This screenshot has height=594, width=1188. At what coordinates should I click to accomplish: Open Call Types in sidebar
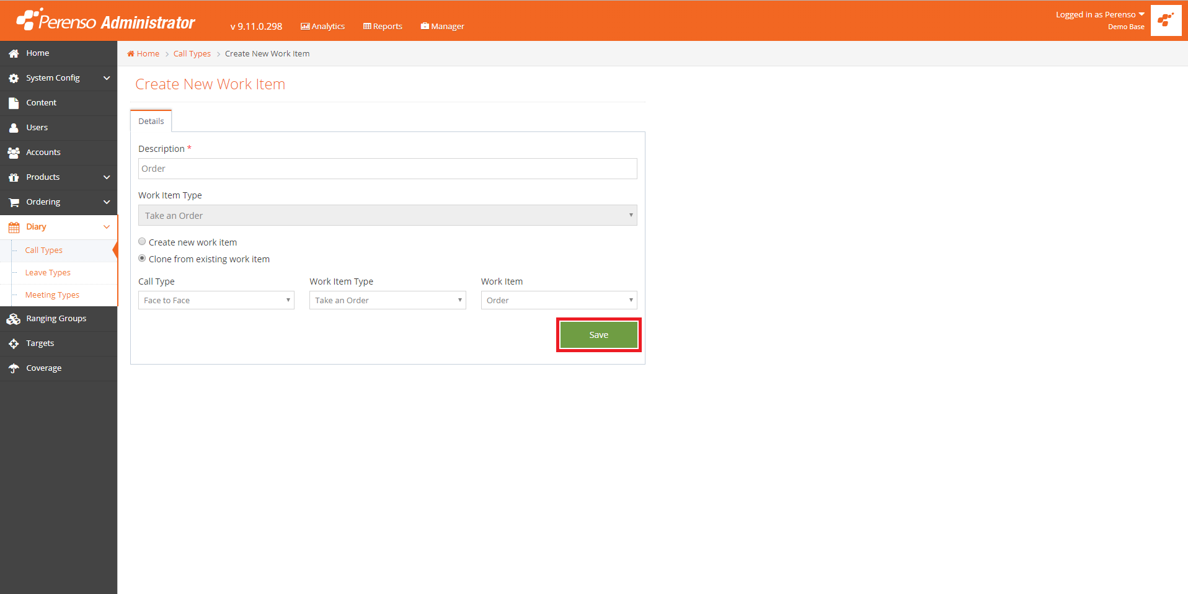[43, 250]
